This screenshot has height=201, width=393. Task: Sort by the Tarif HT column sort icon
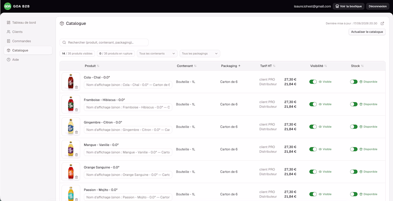(x=274, y=66)
